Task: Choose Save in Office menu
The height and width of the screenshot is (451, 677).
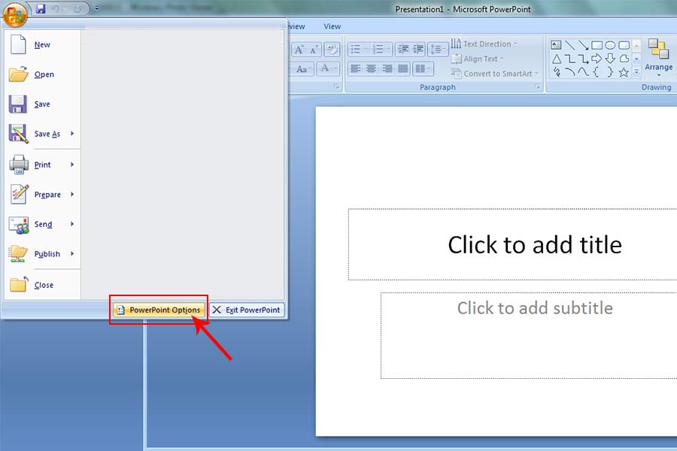Action: (42, 104)
